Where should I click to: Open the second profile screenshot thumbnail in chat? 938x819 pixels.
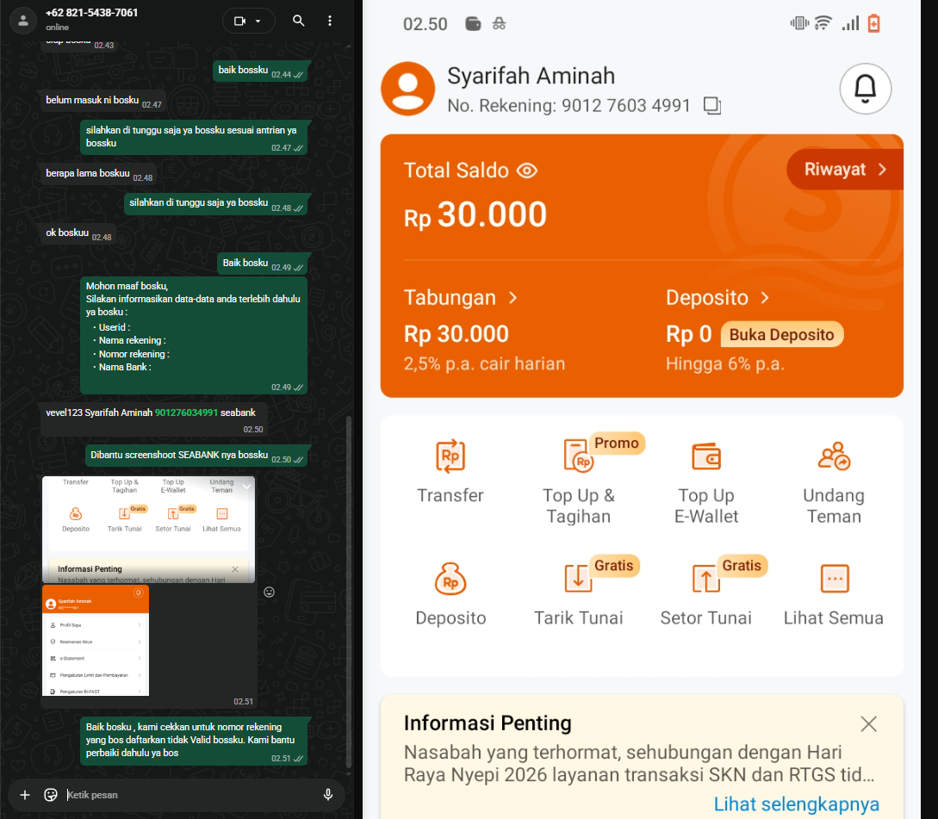tap(96, 640)
